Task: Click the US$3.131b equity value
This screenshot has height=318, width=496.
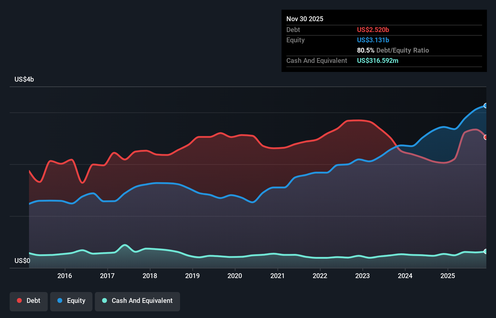Action: pos(373,40)
